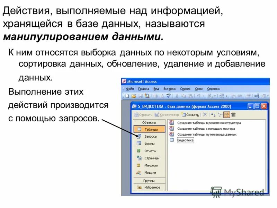Image resolution: width=277 pixels, height=208 pixels.
Task: Select 'Создание таблицы путем ввода данных'
Action: point(203,135)
